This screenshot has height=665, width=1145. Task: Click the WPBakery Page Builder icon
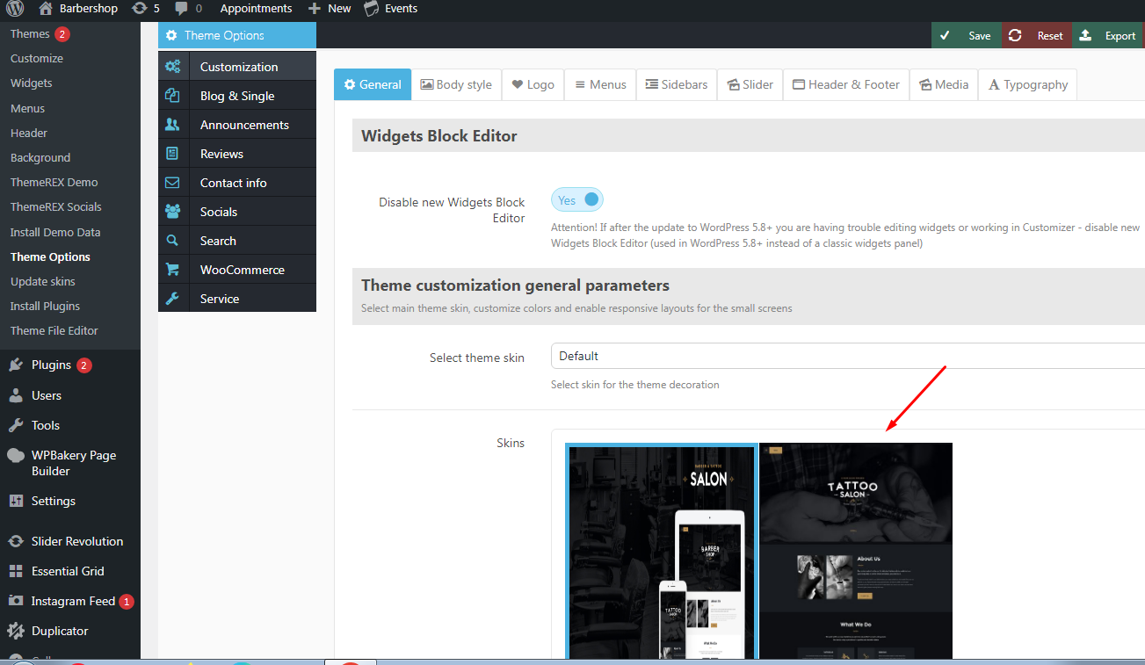16,455
